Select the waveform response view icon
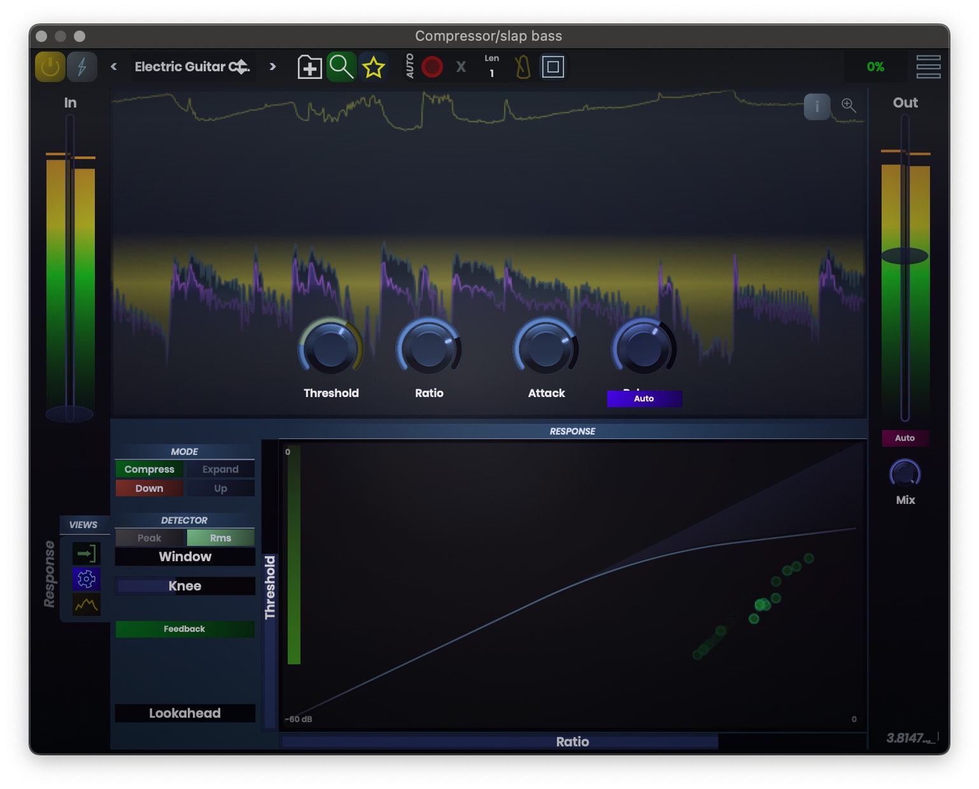This screenshot has width=979, height=789. pos(86,605)
